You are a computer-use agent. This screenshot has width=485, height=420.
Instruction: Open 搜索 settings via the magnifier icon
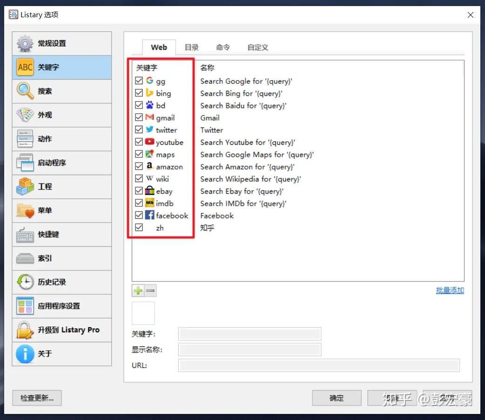(x=25, y=91)
